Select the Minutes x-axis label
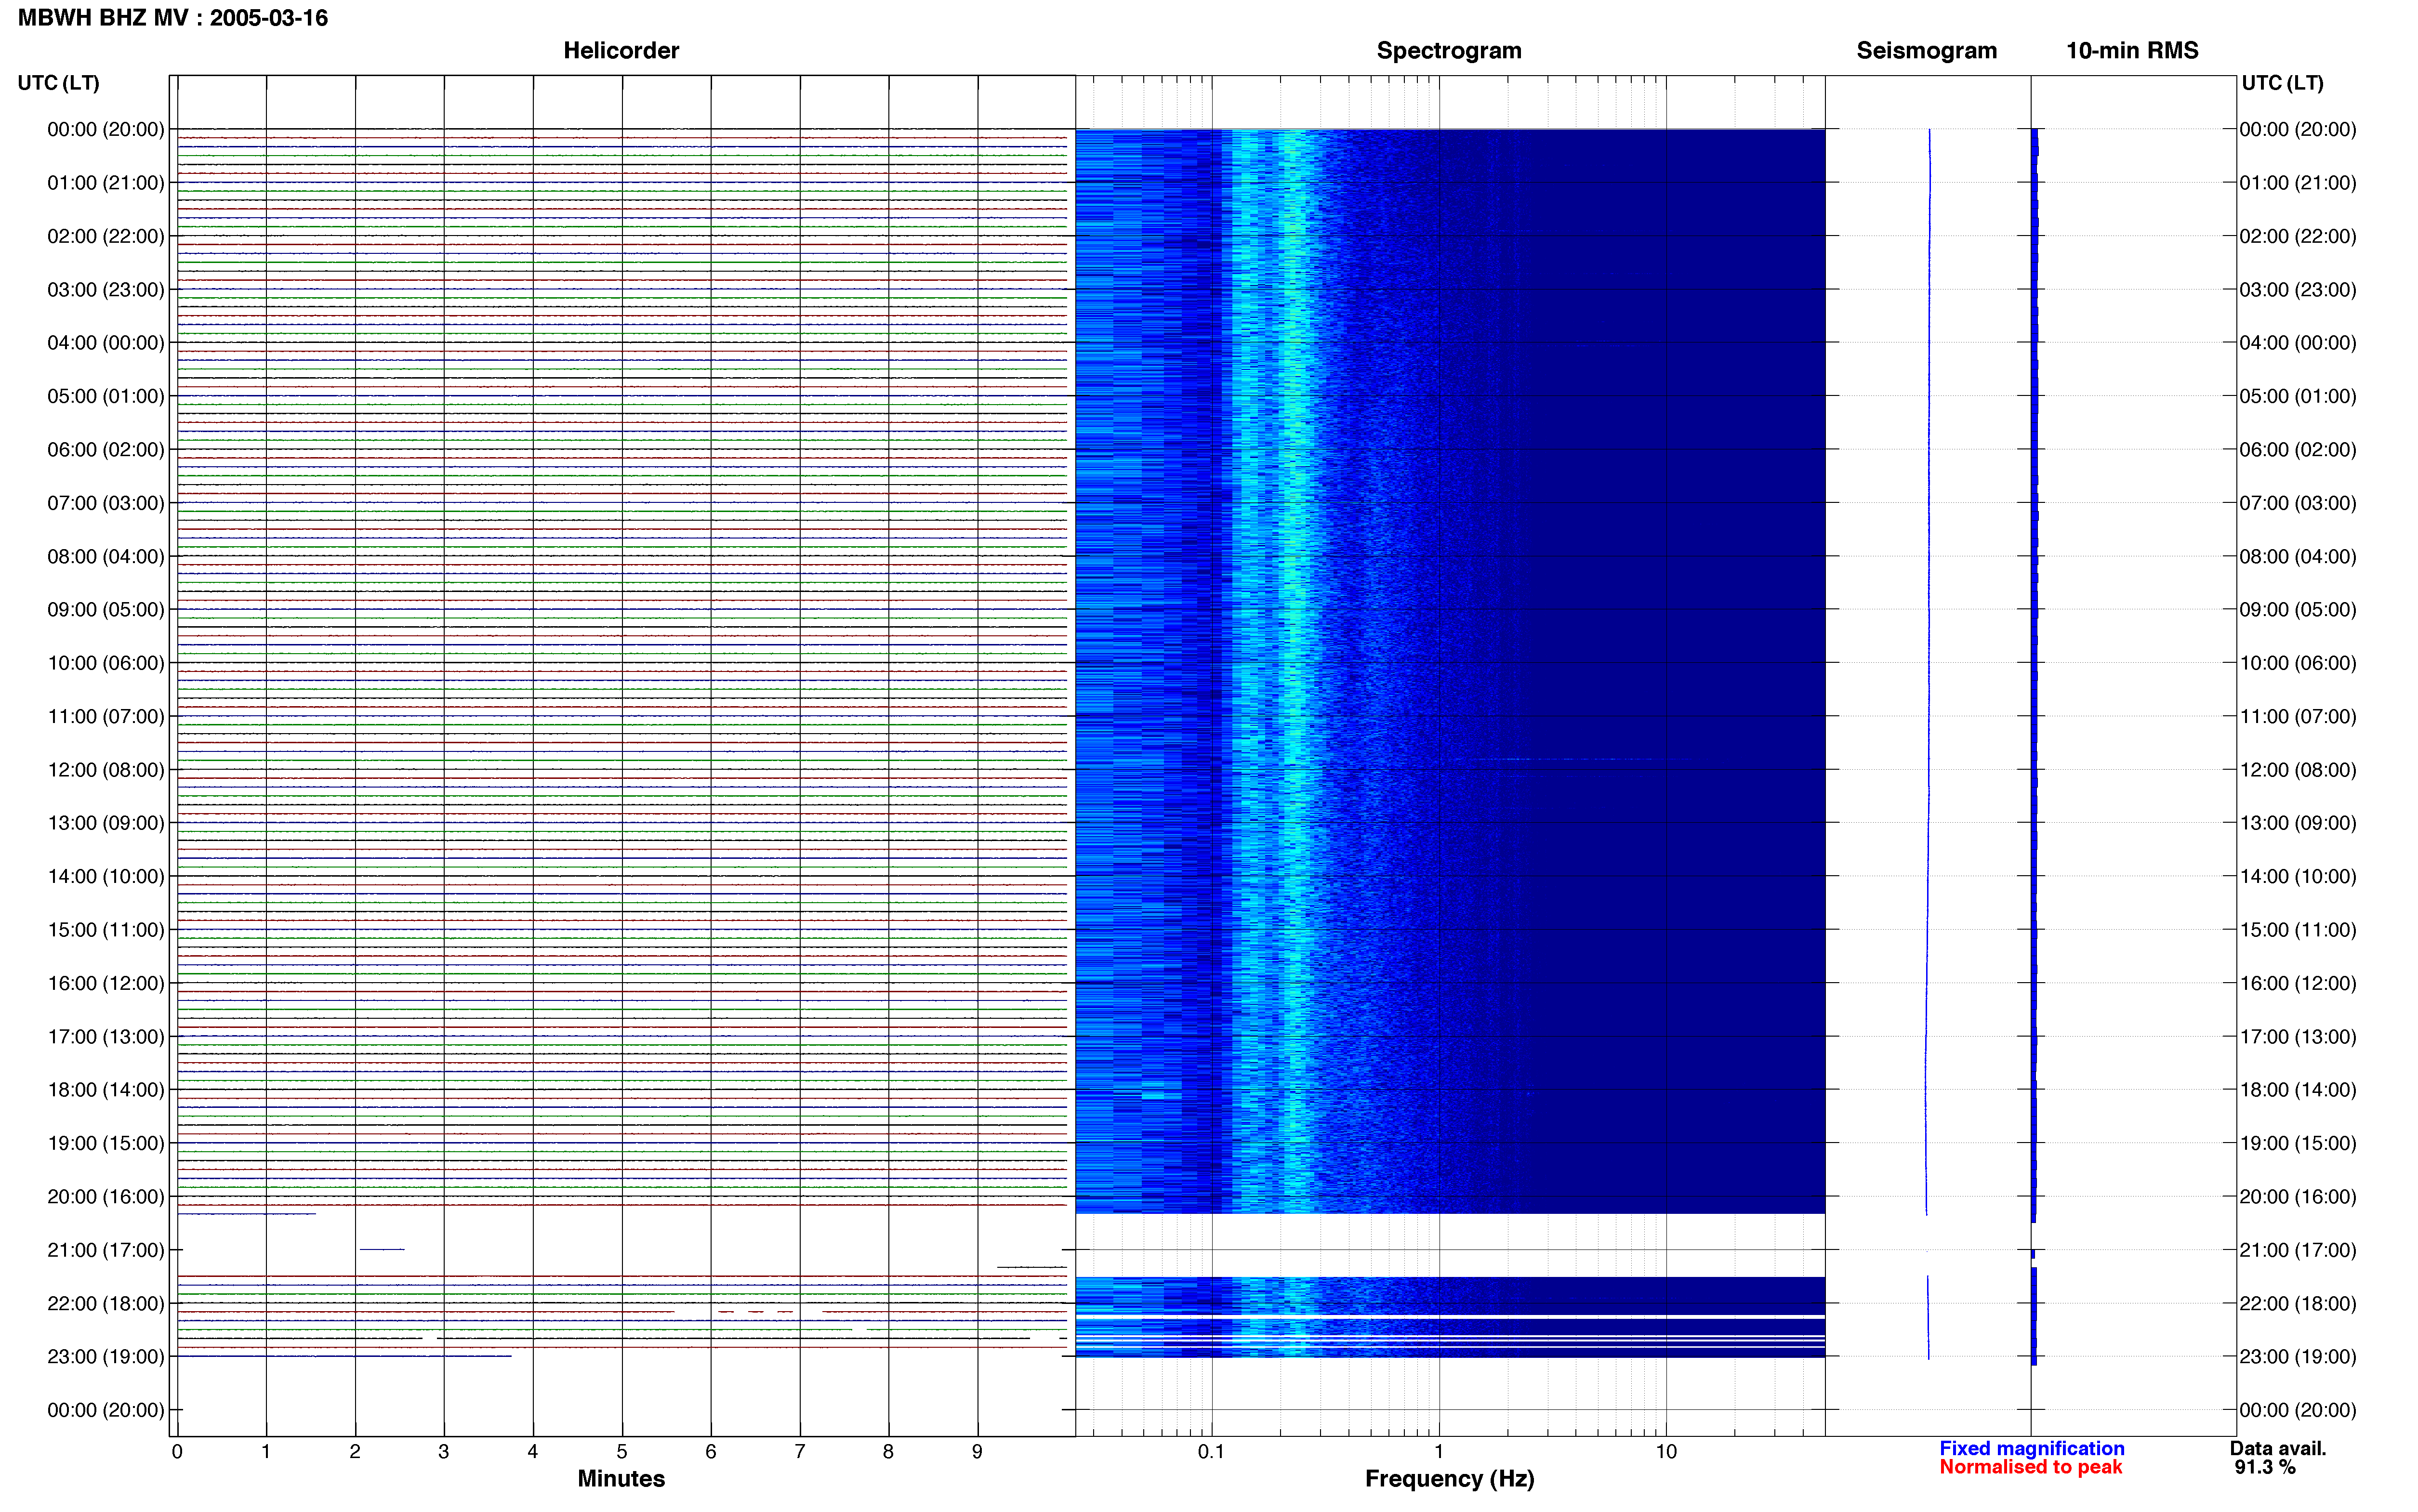2418x1512 pixels. [x=621, y=1478]
